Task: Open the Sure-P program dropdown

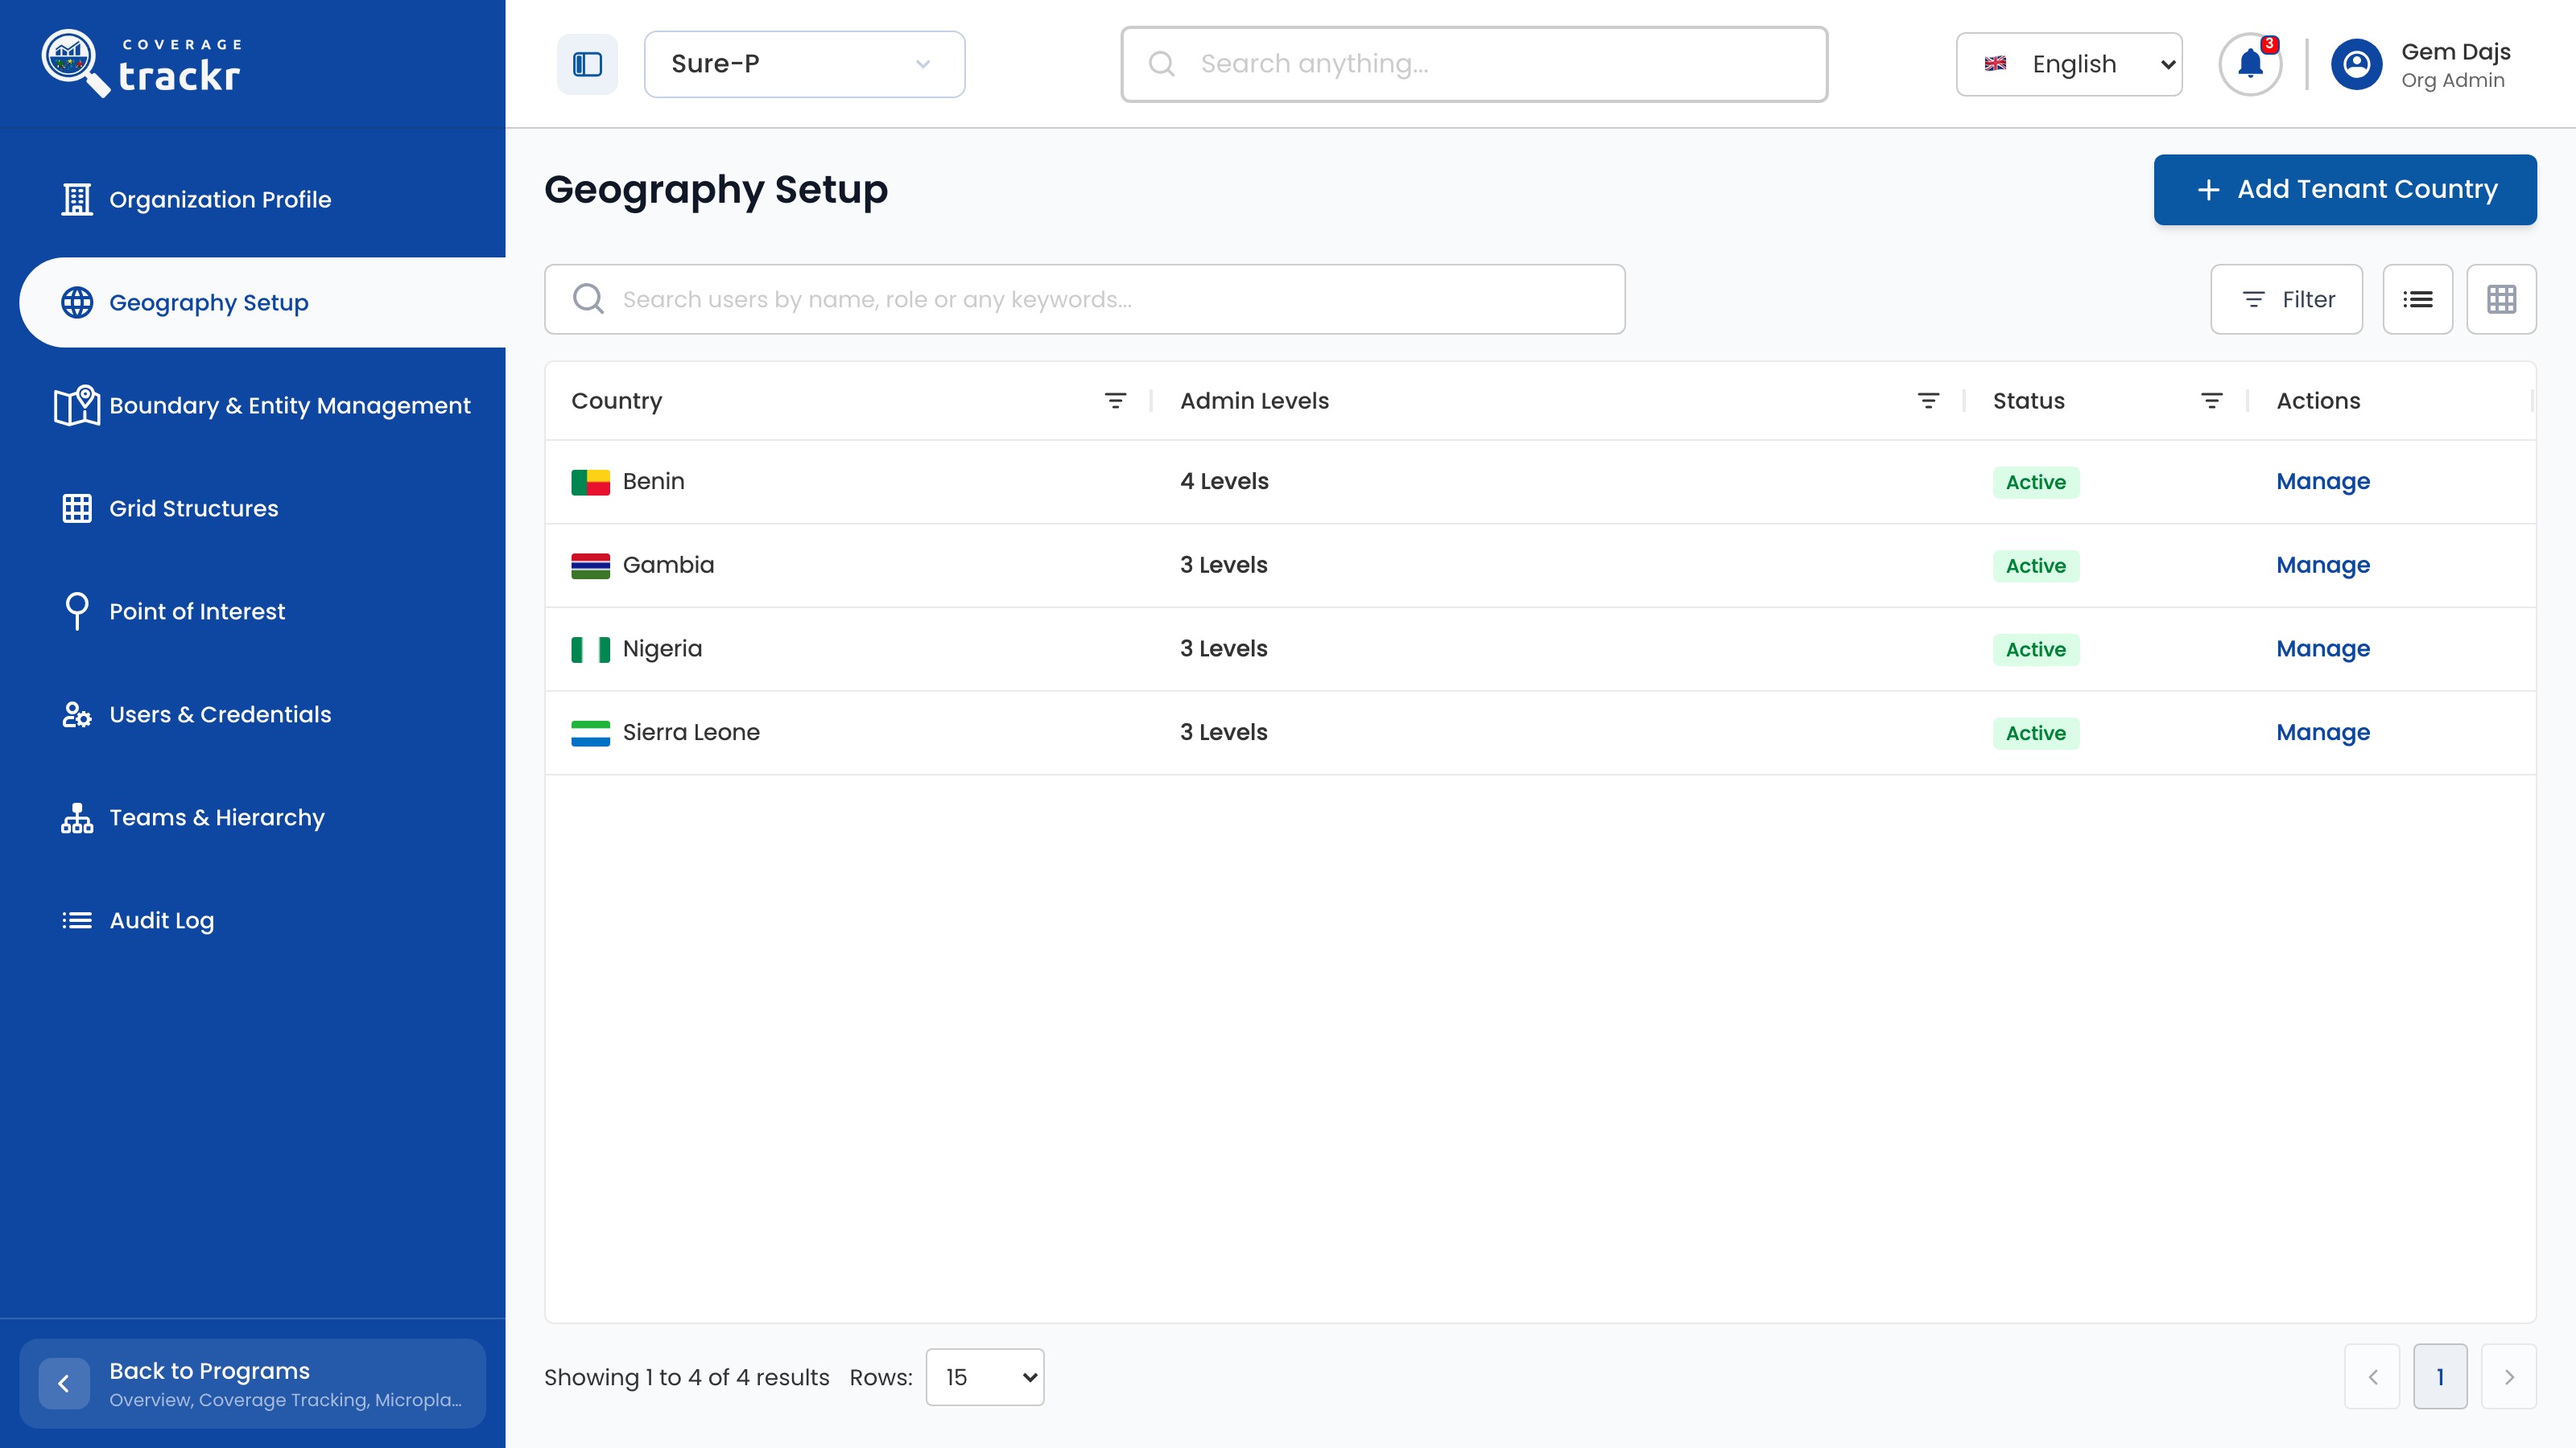Action: coord(804,64)
